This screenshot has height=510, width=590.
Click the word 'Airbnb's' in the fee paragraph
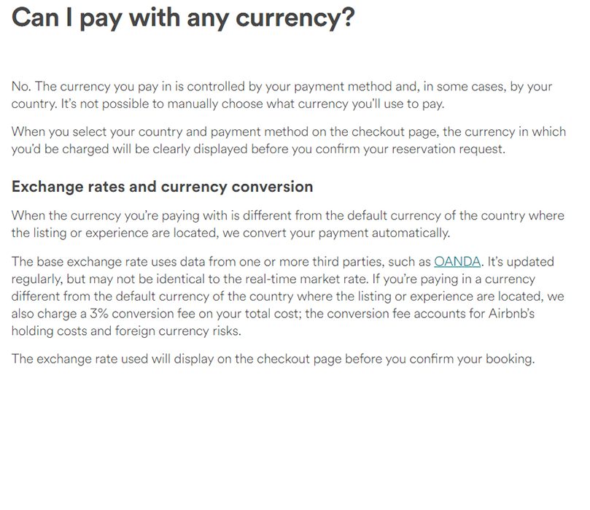pyautogui.click(x=511, y=314)
